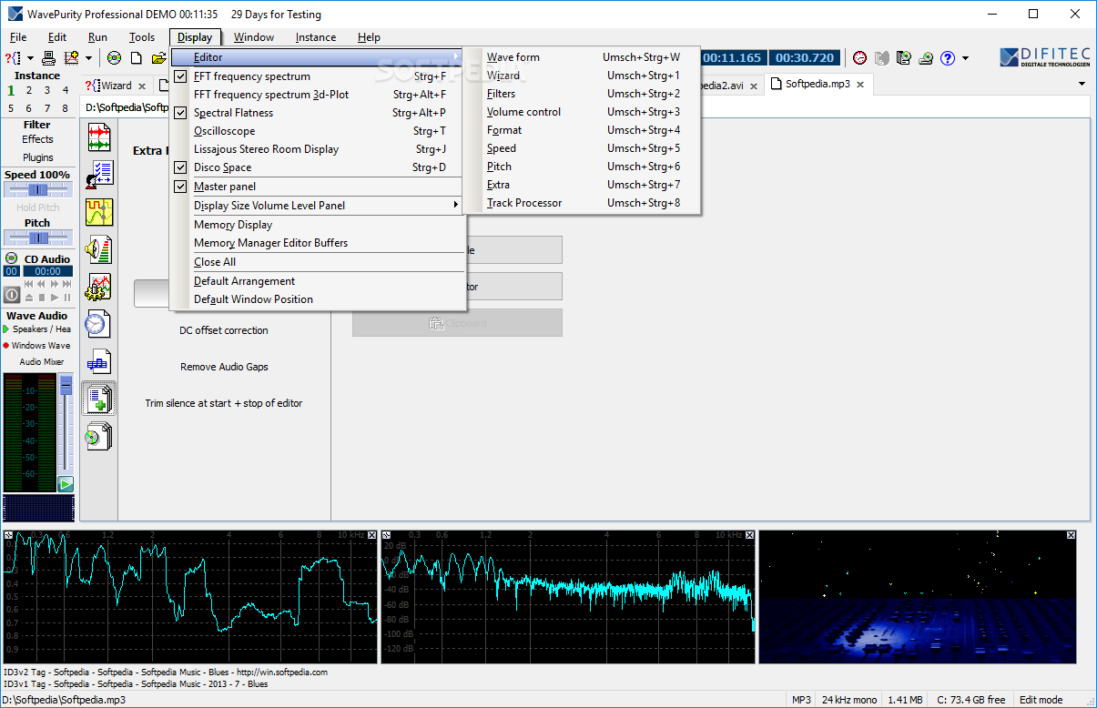Create a new blank file from toolbar
The image size is (1097, 708).
pyautogui.click(x=137, y=58)
